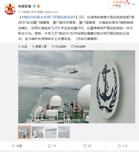Open the 央视军事 profile avatar

click(x=10, y=9)
